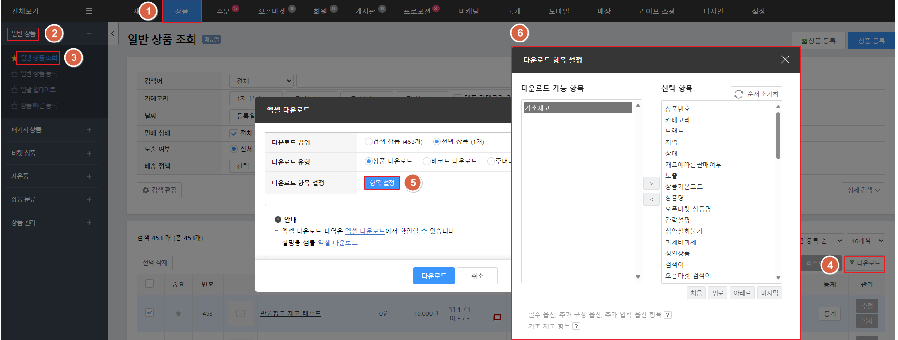Viewport: 898px width, 340px height.
Task: Move selection to 처음
Action: tap(696, 293)
